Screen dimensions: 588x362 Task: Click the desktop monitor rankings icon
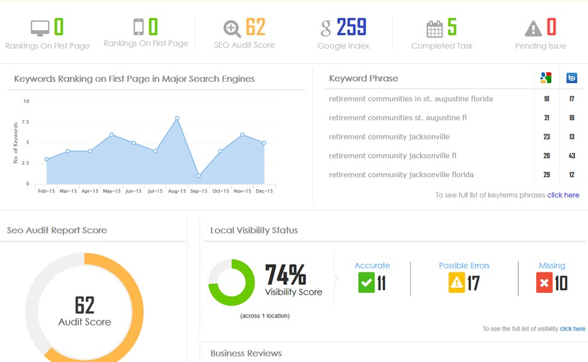coord(40,28)
